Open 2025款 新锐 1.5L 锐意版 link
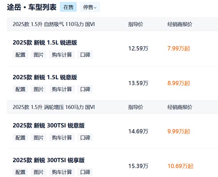Viewport: 218px width, 177px height. pos(45,77)
